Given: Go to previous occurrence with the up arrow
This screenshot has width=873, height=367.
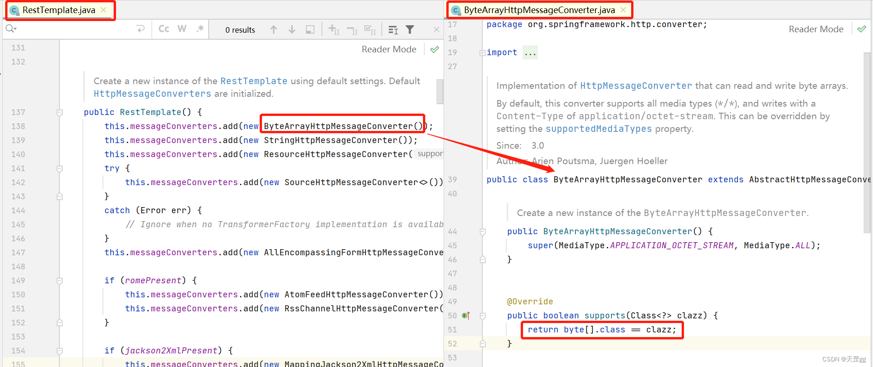Looking at the screenshot, I should 274,29.
